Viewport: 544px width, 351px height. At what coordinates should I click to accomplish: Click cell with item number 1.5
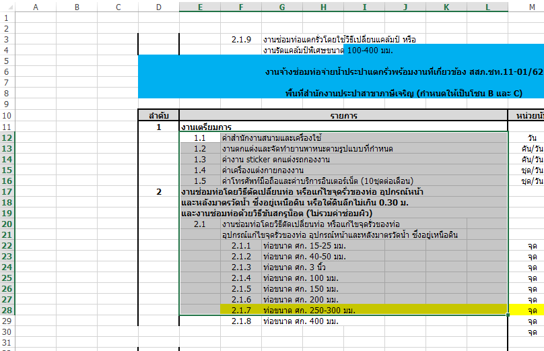(x=200, y=181)
